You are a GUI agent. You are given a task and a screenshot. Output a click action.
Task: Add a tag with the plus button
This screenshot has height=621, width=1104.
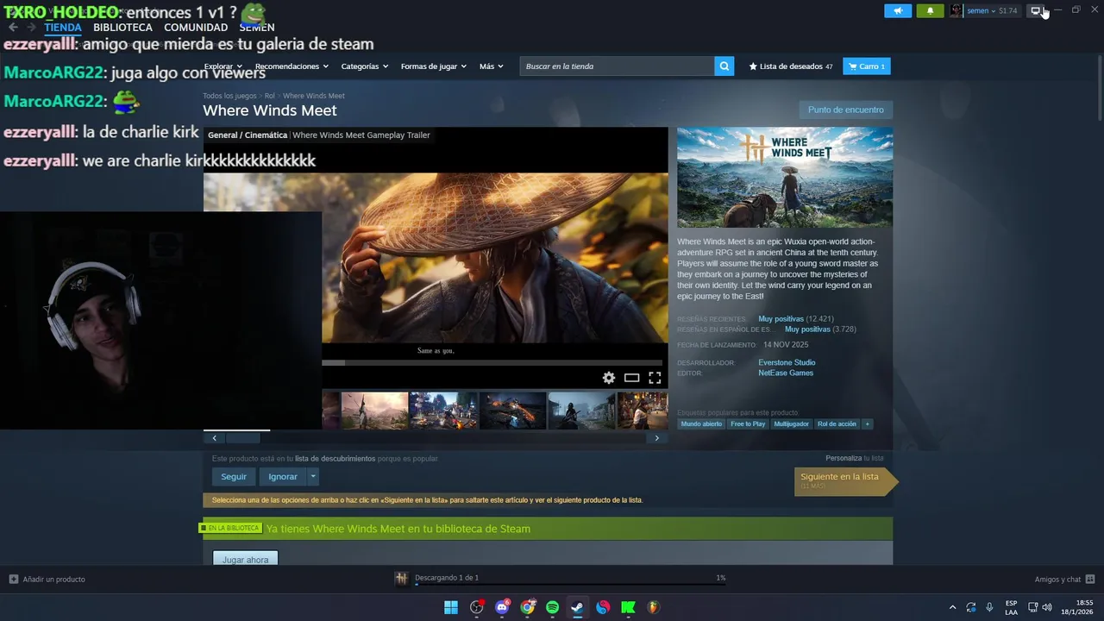(x=867, y=424)
